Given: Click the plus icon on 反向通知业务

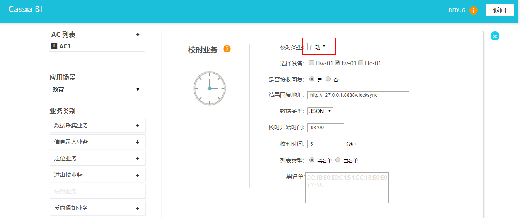Looking at the screenshot, I should click(x=138, y=208).
